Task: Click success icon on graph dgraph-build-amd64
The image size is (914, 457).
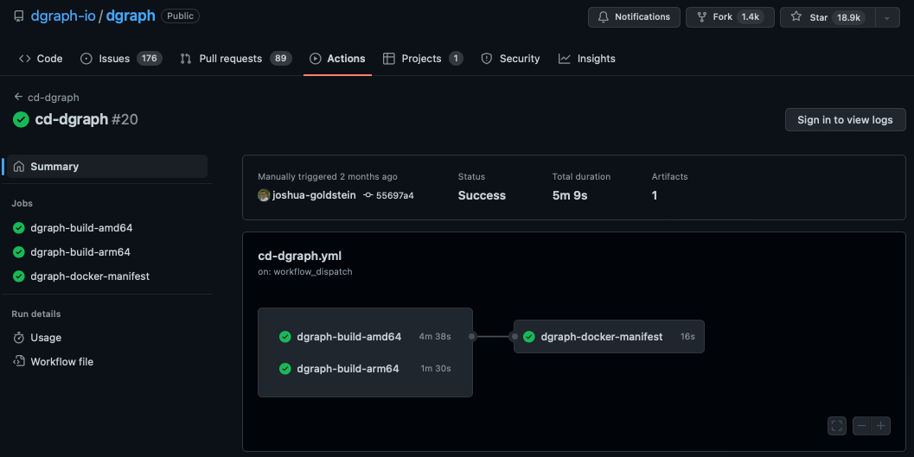Action: (285, 337)
